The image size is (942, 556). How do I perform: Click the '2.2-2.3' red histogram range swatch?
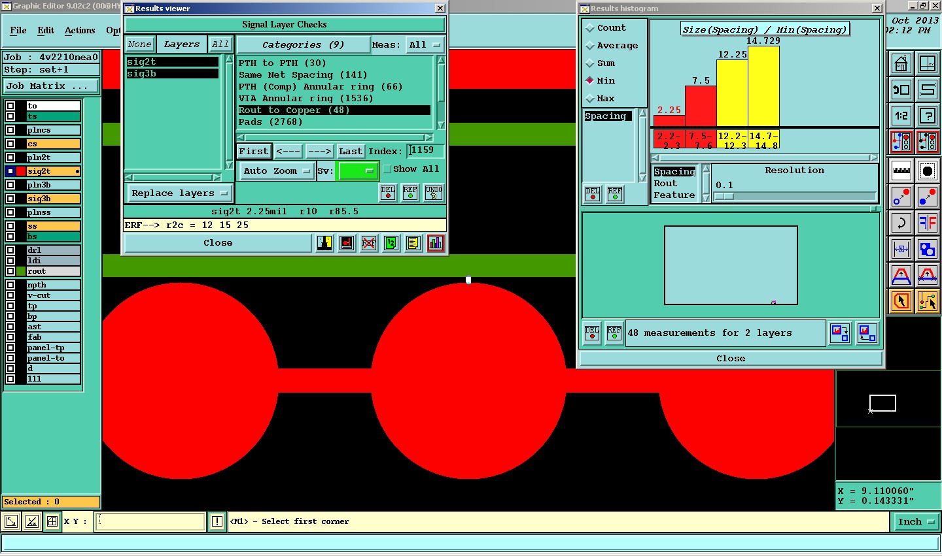[x=669, y=140]
